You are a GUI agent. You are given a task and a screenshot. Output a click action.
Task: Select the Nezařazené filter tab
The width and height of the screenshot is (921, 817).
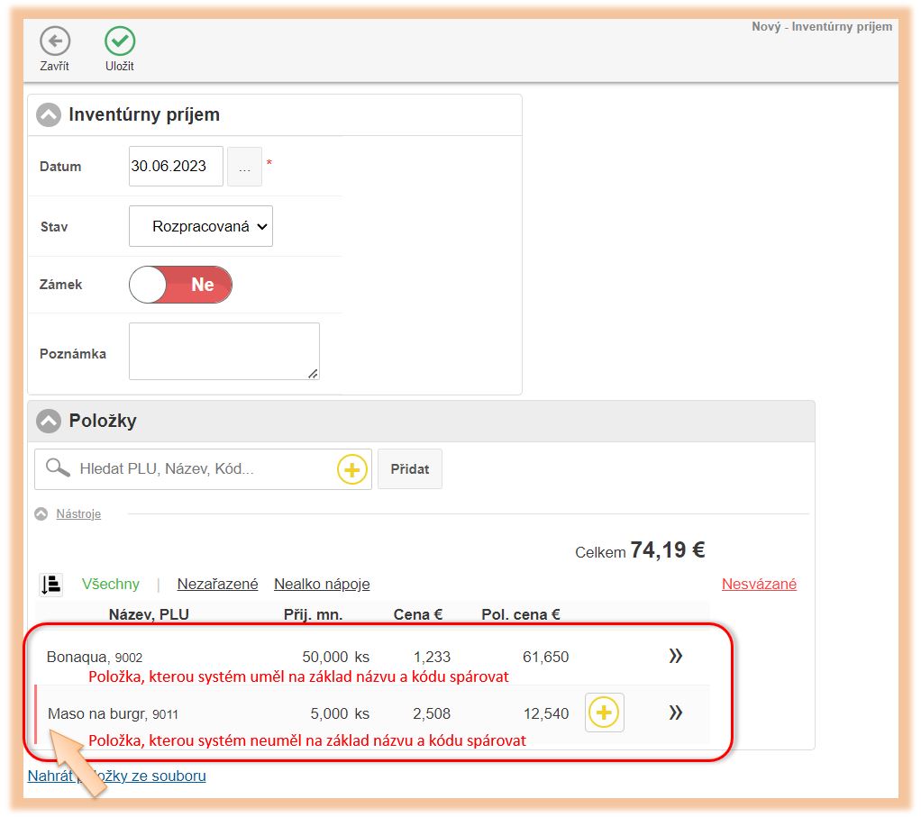[217, 585]
